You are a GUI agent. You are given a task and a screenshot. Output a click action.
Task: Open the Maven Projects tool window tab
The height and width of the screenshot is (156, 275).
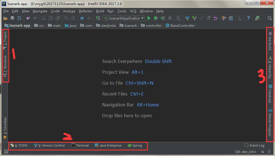(270, 123)
